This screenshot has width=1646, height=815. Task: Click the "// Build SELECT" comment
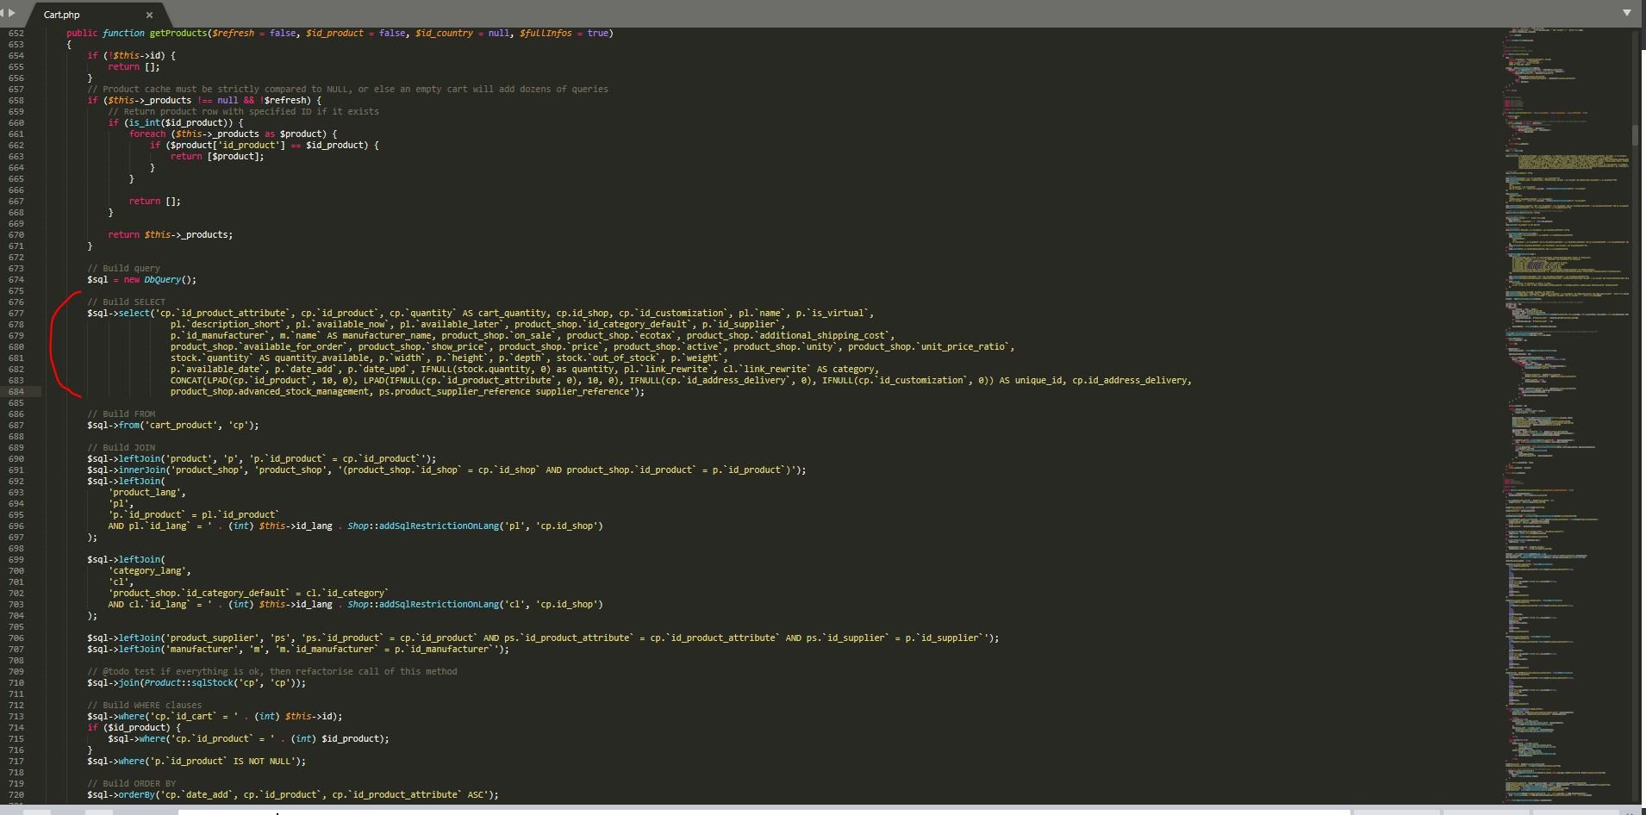pyautogui.click(x=126, y=302)
